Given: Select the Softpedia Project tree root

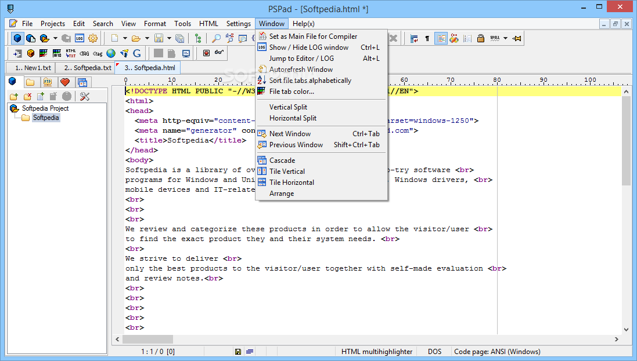Looking at the screenshot, I should click(x=45, y=108).
